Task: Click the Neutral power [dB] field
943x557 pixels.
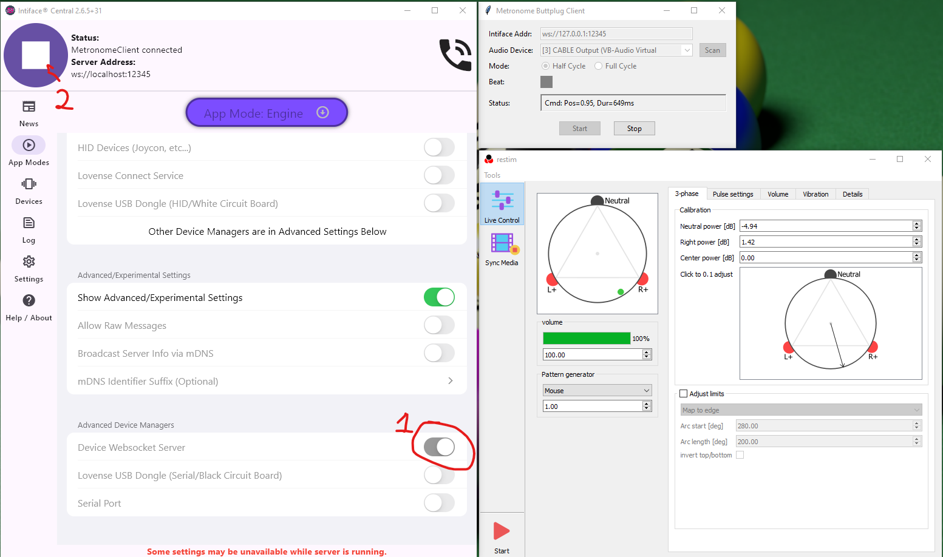Action: click(826, 226)
